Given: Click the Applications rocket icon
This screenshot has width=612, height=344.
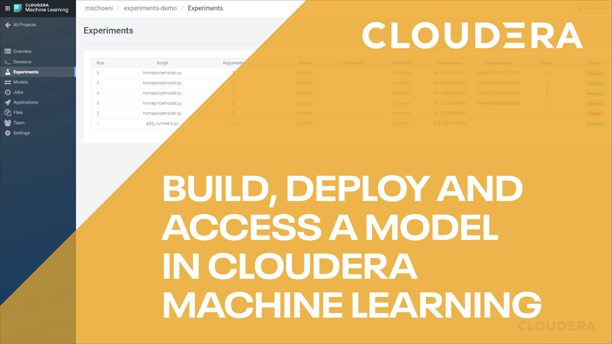Looking at the screenshot, I should click(x=8, y=102).
